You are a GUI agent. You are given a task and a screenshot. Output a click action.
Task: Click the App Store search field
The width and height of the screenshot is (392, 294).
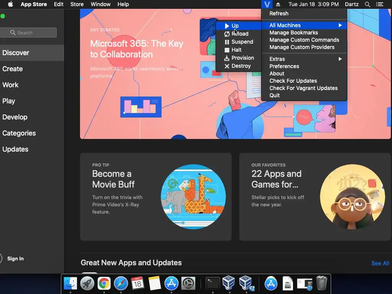point(28,33)
